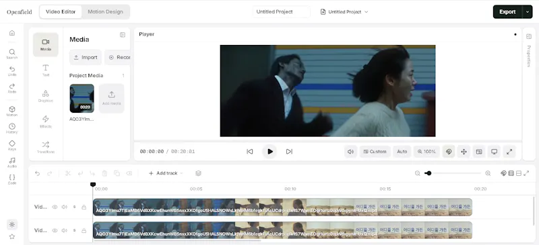Mute the first video track
This screenshot has height=245, width=539.
tap(64, 207)
